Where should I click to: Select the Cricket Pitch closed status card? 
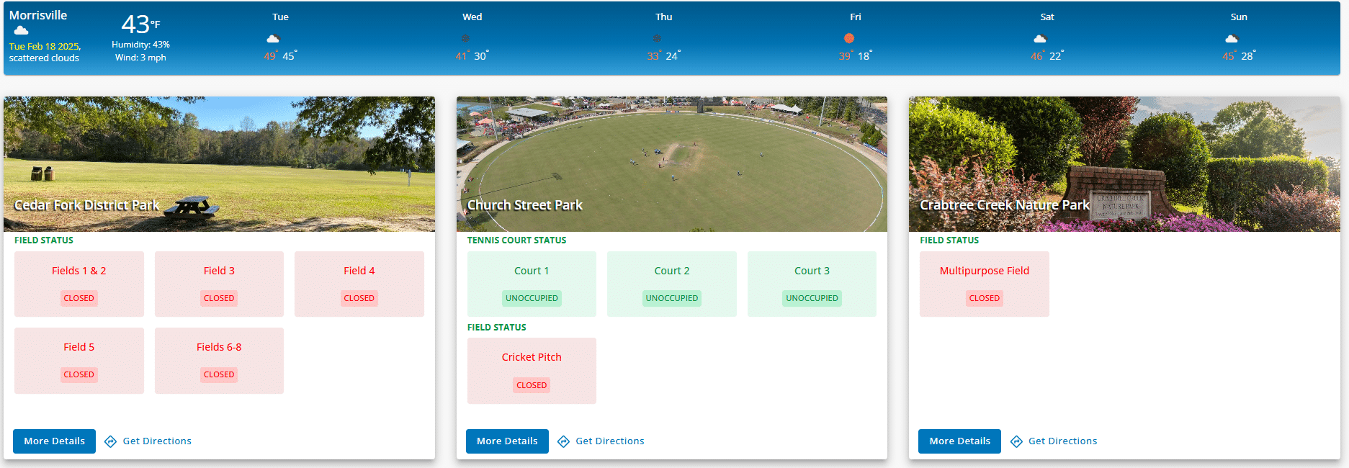(532, 371)
